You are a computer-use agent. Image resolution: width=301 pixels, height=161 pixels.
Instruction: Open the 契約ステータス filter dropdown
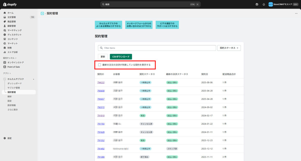229,48
